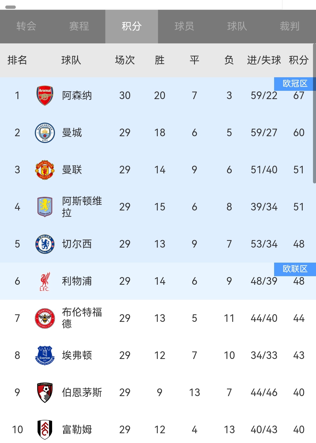
Task: Click the Chelsea club crest
Action: pos(45,244)
